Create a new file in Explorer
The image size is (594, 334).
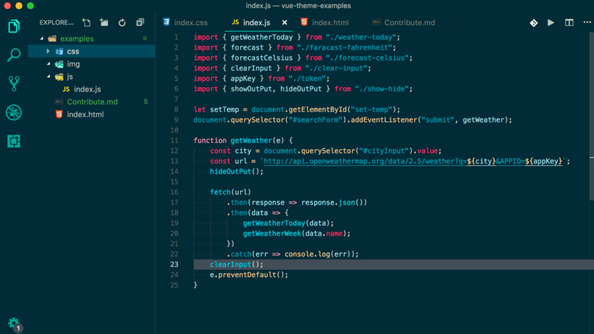(x=86, y=23)
